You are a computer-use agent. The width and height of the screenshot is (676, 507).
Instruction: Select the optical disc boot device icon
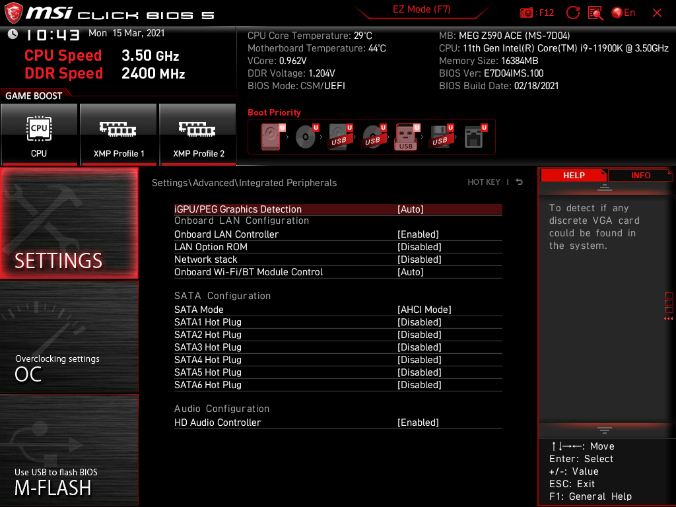[307, 137]
